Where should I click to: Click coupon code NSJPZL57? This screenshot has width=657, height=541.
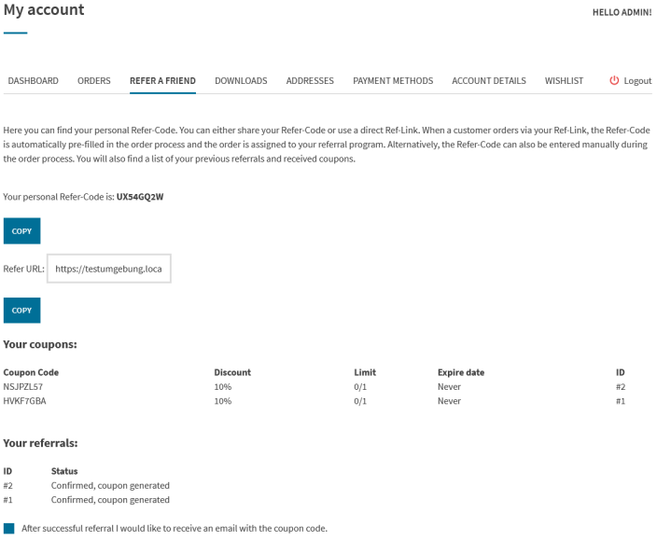pyautogui.click(x=24, y=386)
